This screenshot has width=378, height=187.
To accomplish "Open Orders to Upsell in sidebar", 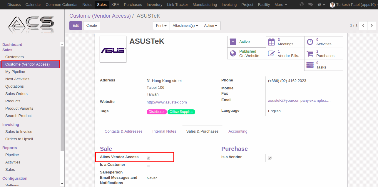I will [19, 139].
